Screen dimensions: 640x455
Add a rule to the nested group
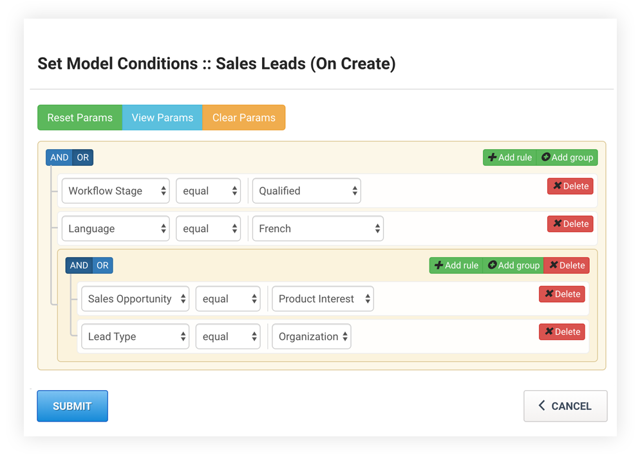(x=456, y=265)
